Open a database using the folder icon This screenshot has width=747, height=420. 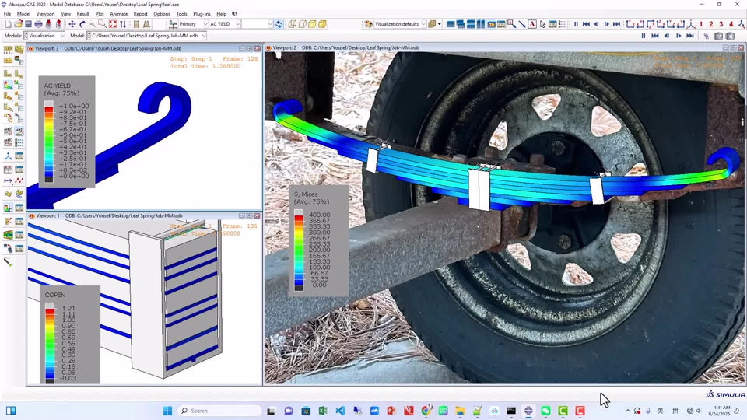pyautogui.click(x=18, y=24)
